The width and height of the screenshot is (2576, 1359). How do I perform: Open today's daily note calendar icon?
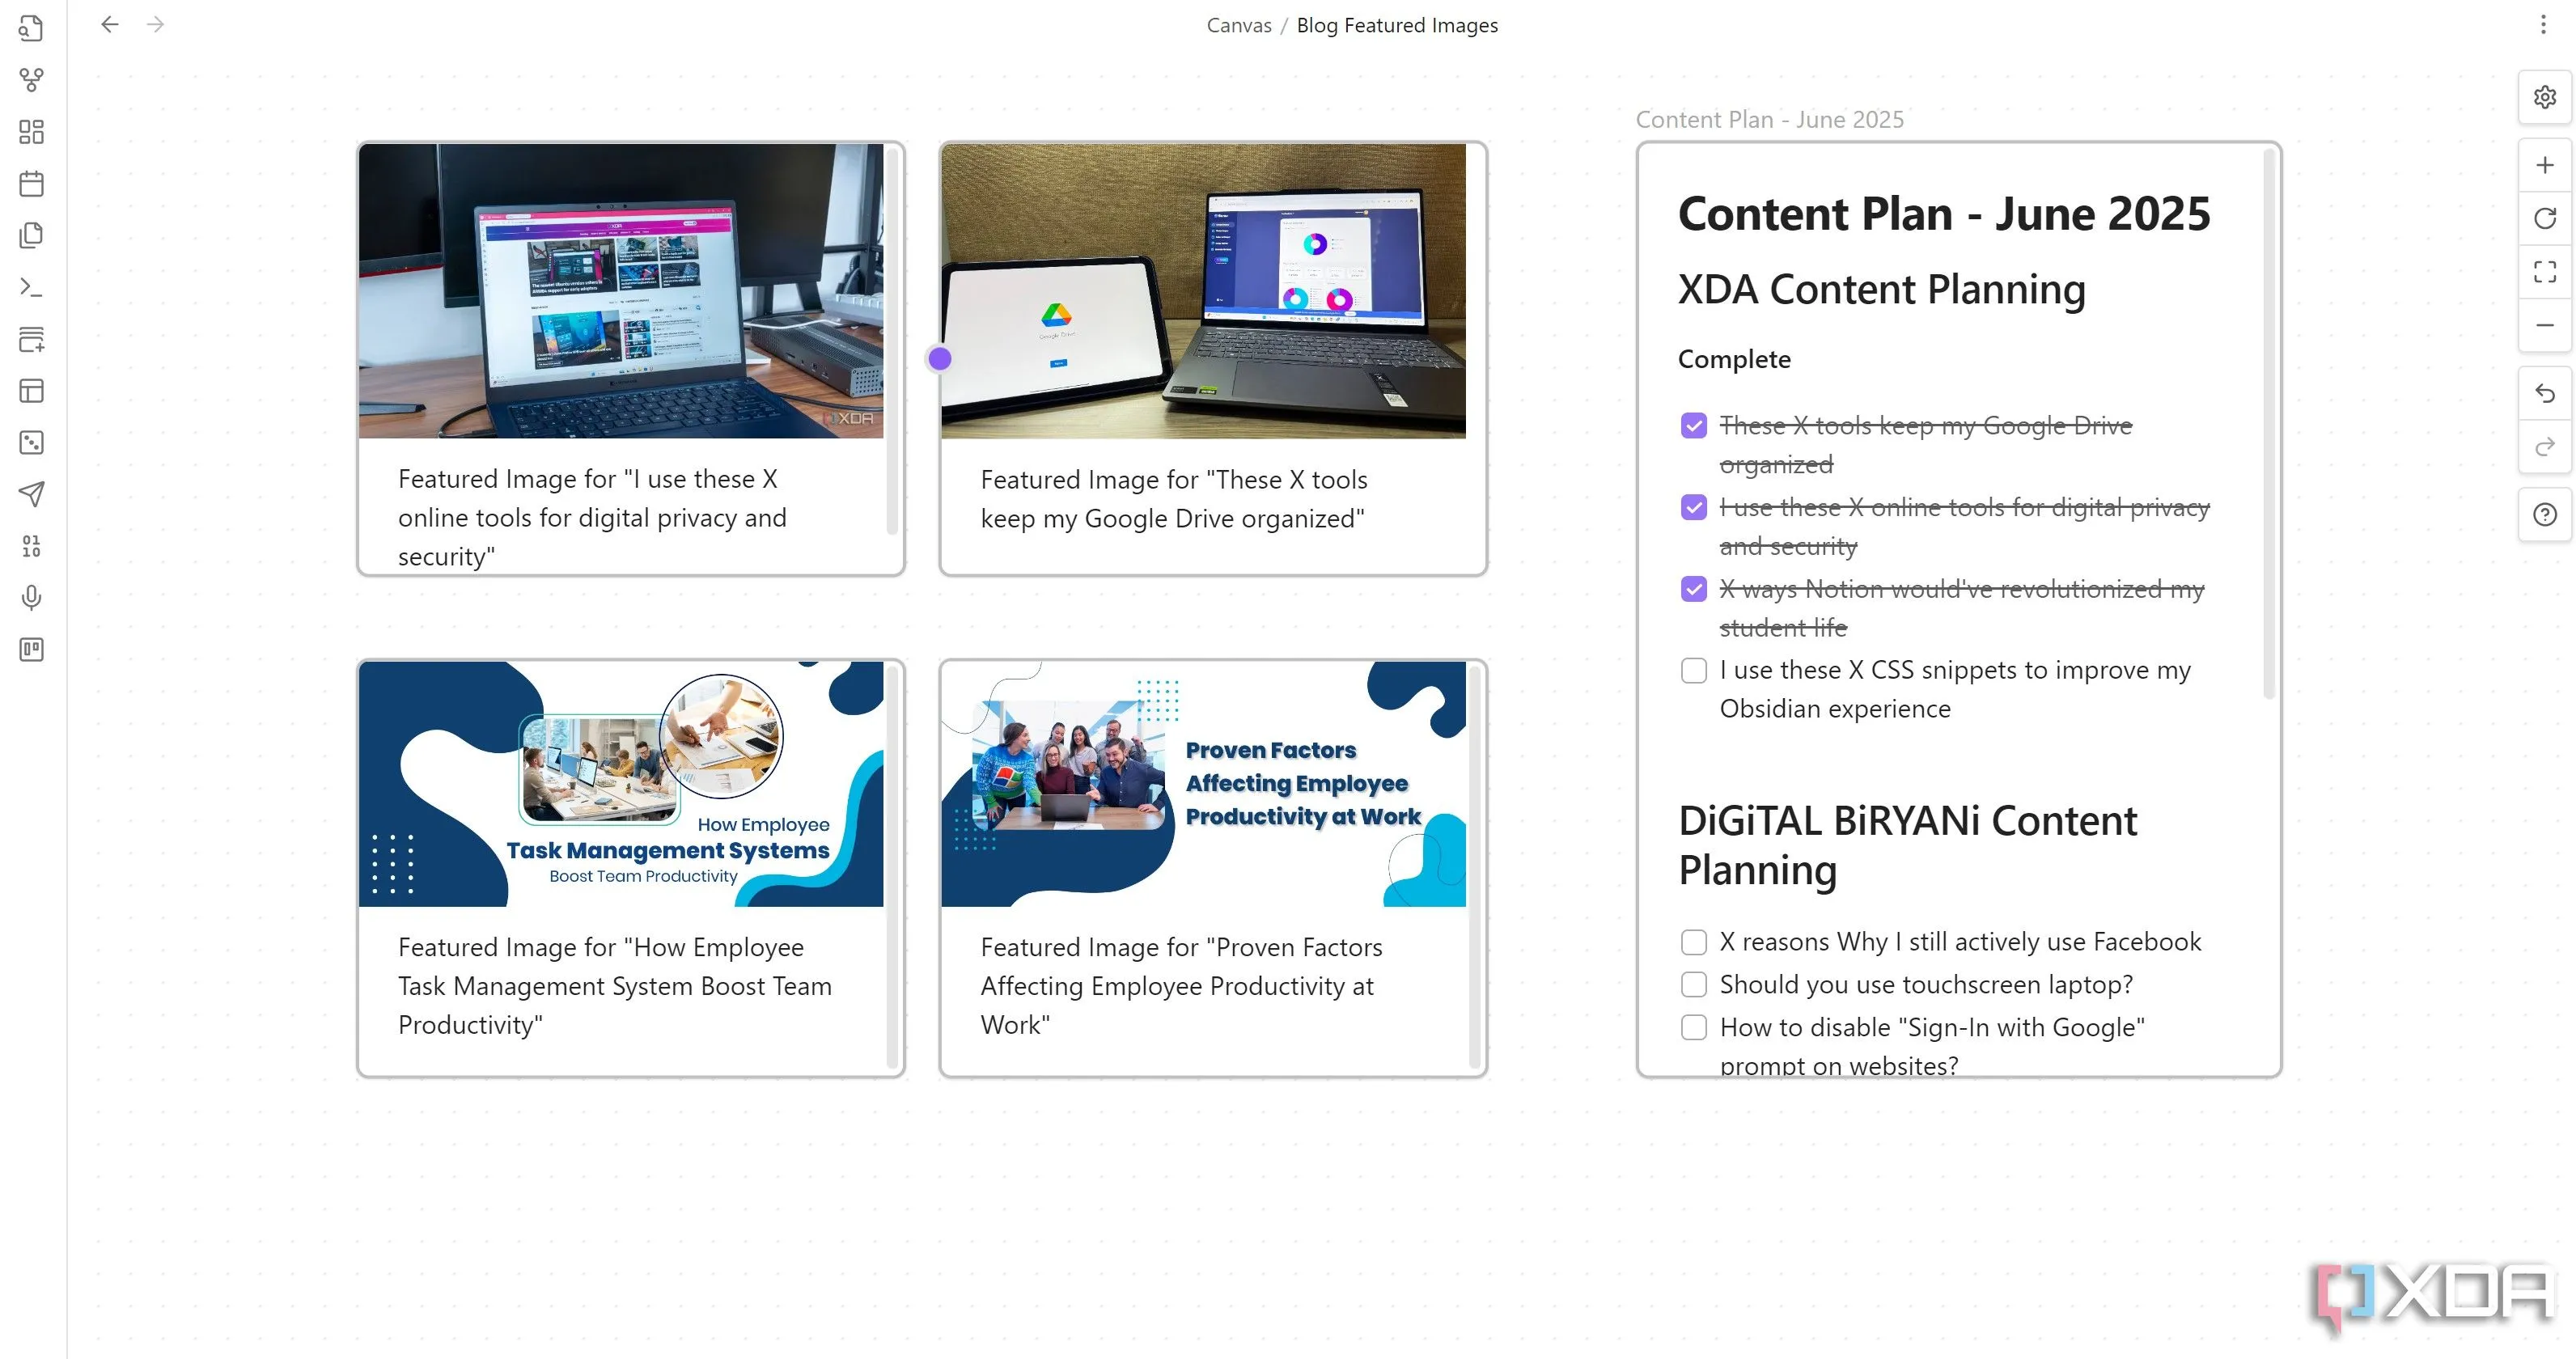tap(32, 184)
